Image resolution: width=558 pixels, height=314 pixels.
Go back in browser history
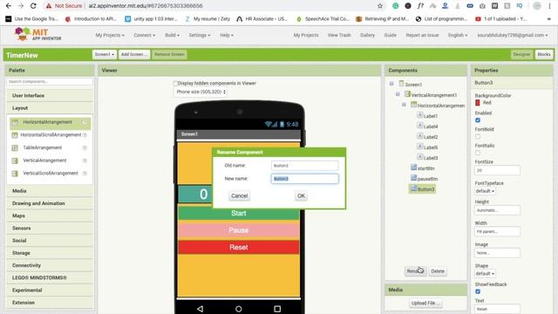tap(9, 6)
